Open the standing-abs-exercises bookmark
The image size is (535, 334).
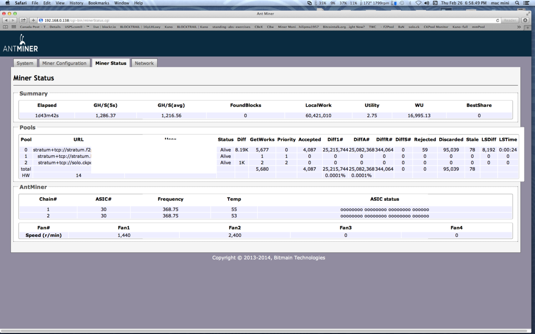(231, 27)
